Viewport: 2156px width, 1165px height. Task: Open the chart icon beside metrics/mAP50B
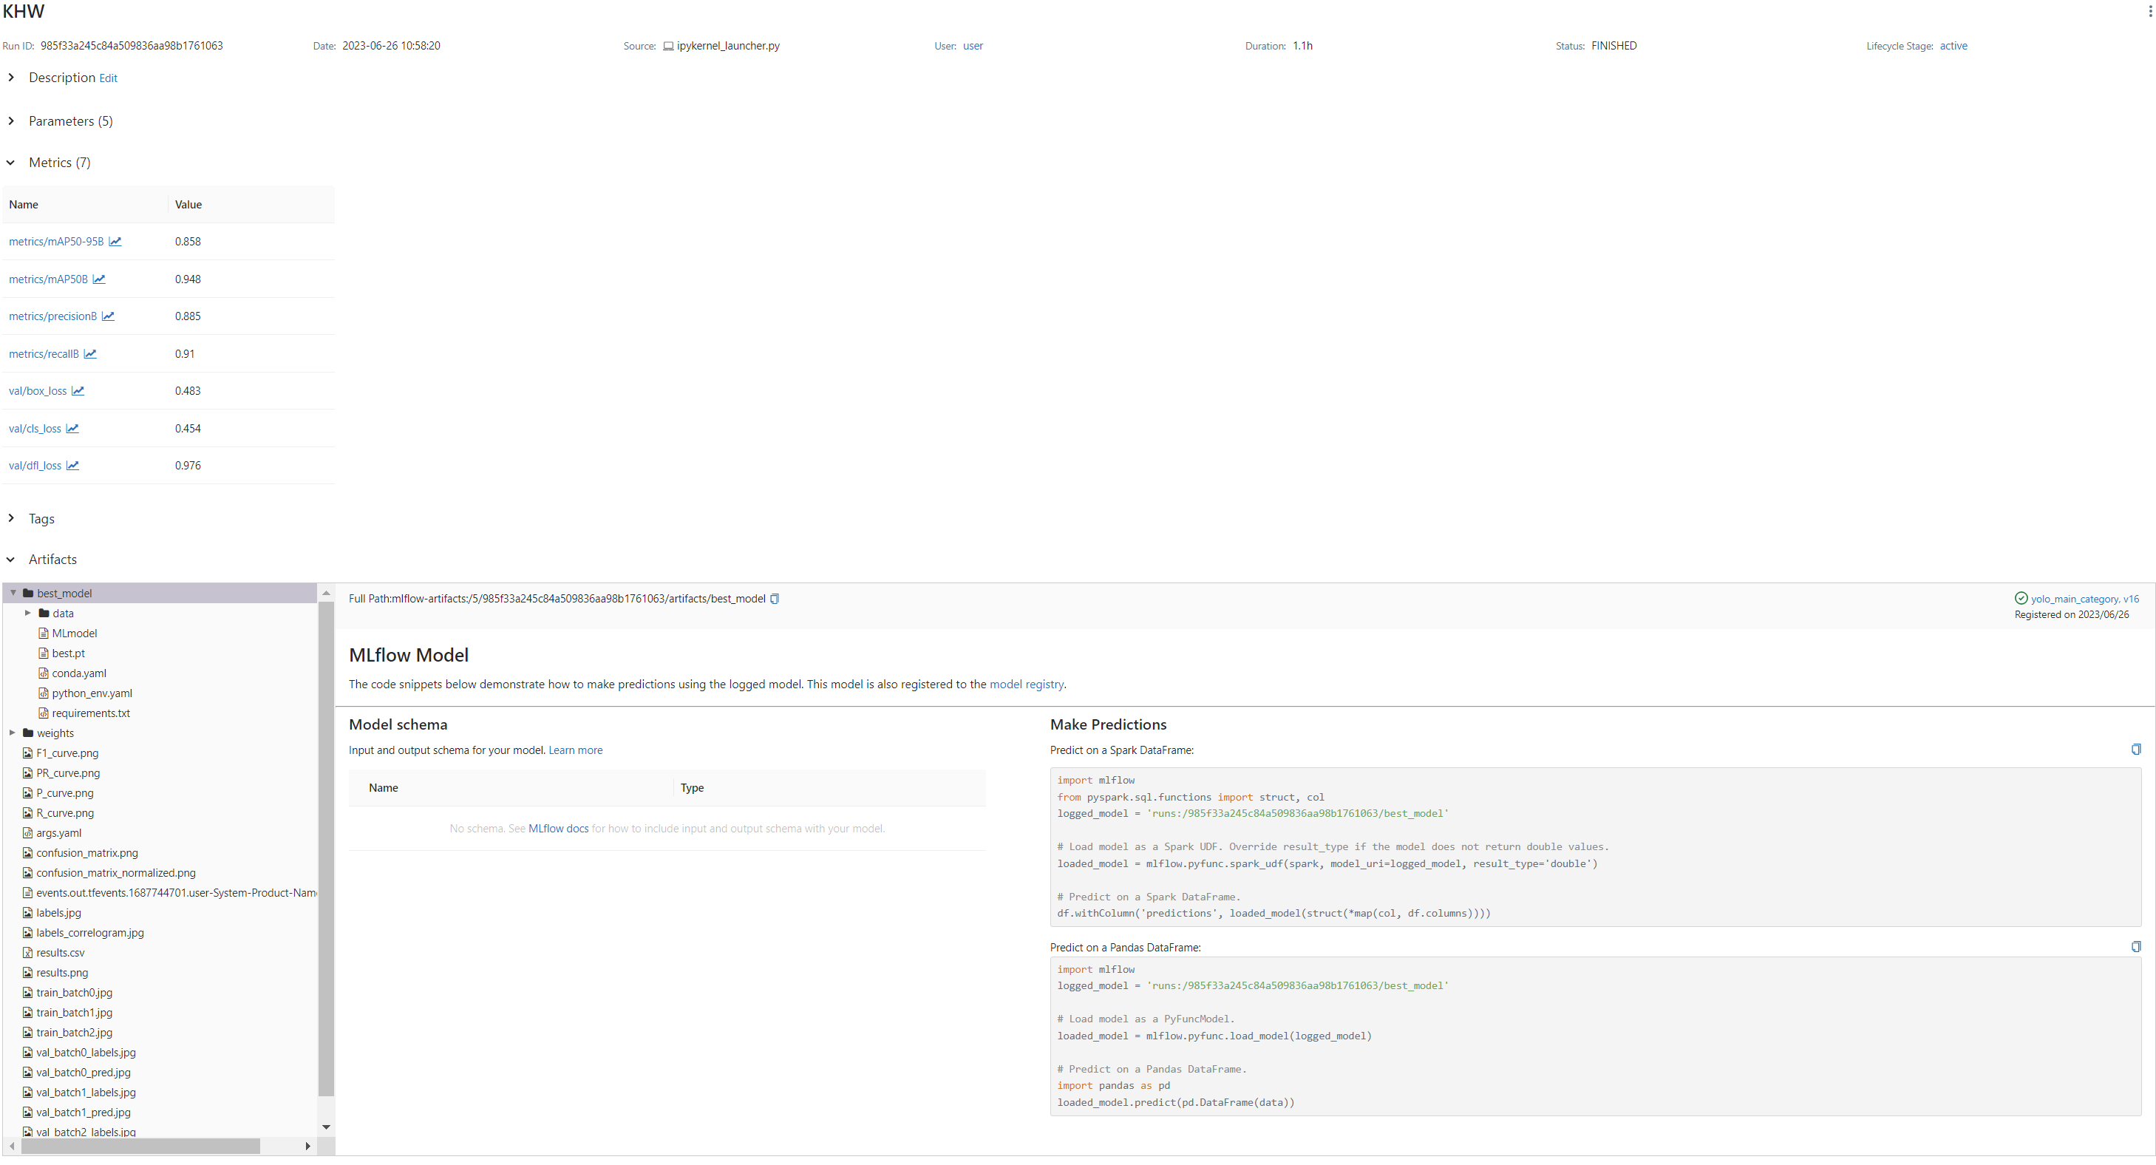tap(100, 279)
